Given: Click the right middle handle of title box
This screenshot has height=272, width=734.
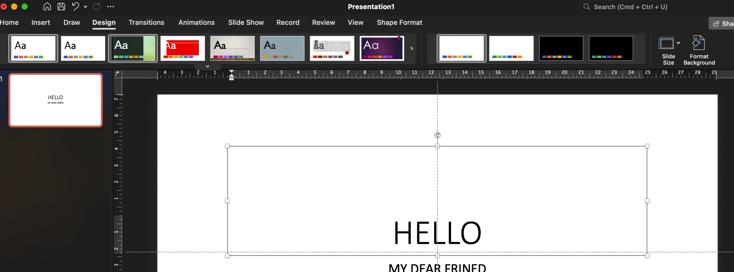Looking at the screenshot, I should [x=647, y=201].
